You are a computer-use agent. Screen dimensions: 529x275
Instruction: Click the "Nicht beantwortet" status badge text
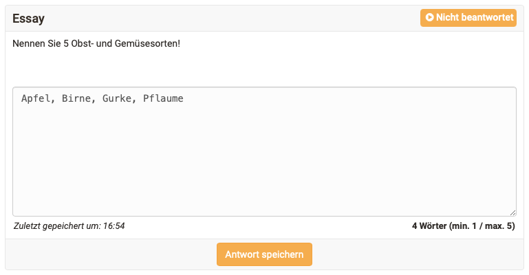474,17
